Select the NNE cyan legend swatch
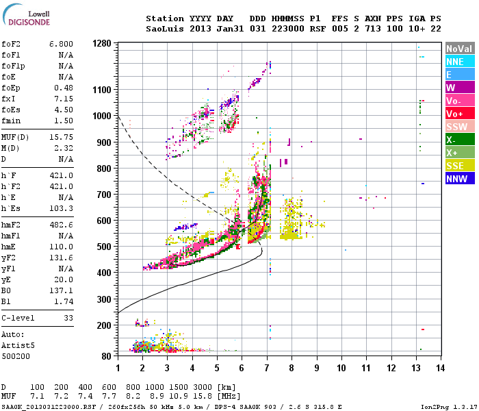This screenshot has height=411, width=479. (x=460, y=62)
